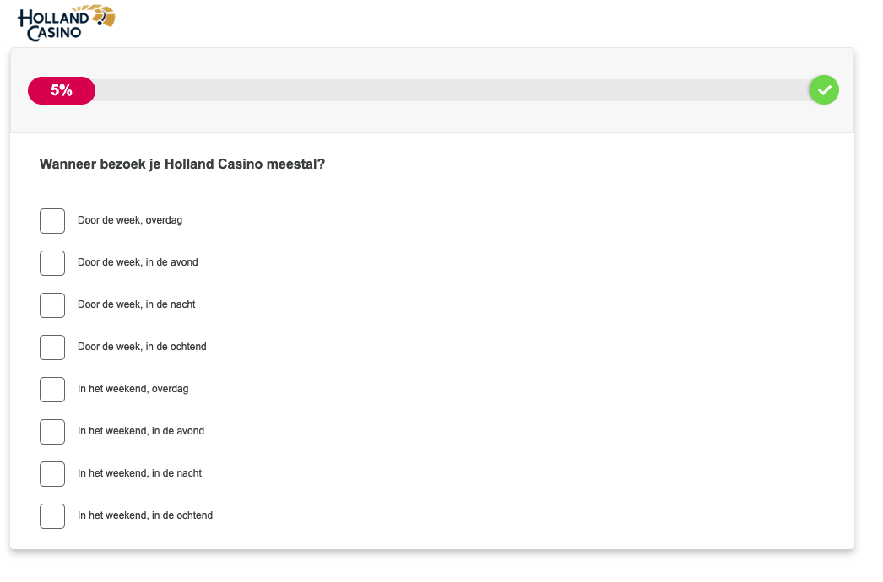The height and width of the screenshot is (582, 883).
Task: Click the question heading 'Wanneer bezoek je Holland Casino meestal?'
Action: tap(182, 164)
